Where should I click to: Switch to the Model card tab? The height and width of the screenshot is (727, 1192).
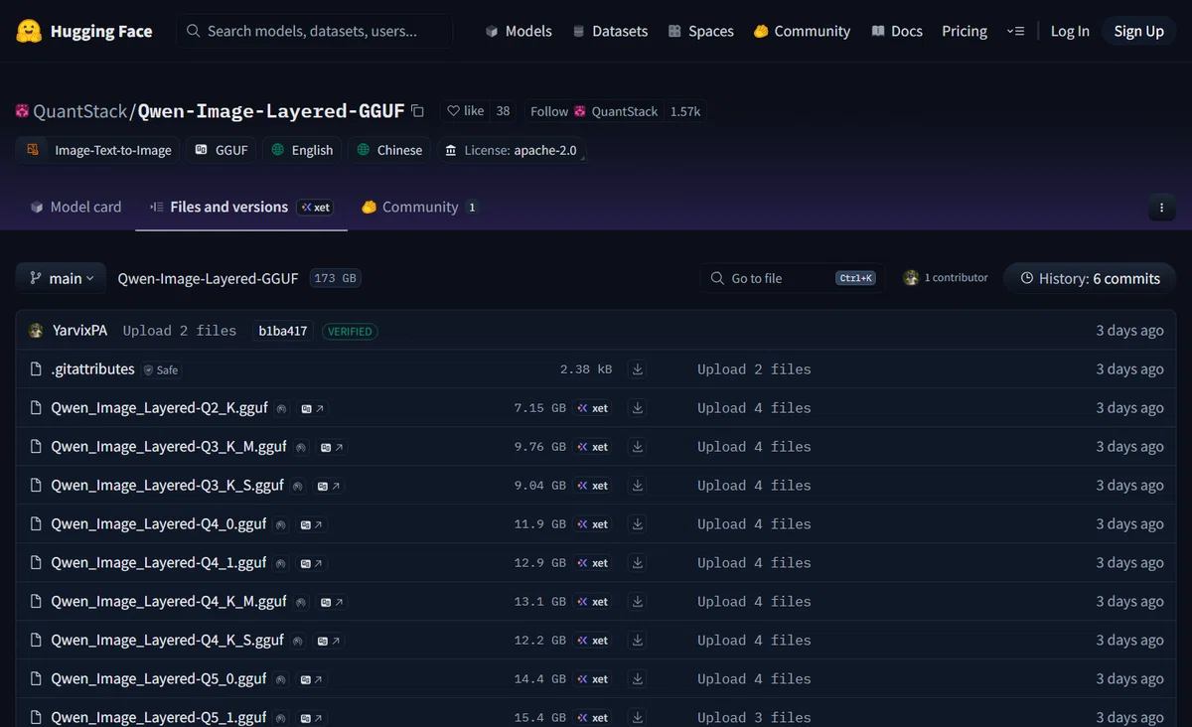pos(75,207)
